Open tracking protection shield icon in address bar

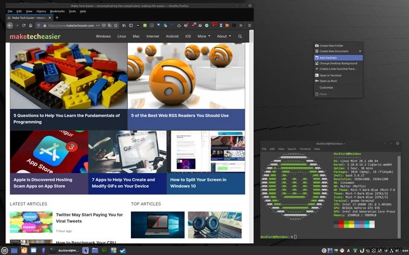pos(39,26)
